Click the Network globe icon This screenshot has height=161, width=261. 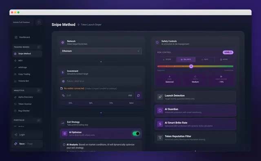[63, 42]
